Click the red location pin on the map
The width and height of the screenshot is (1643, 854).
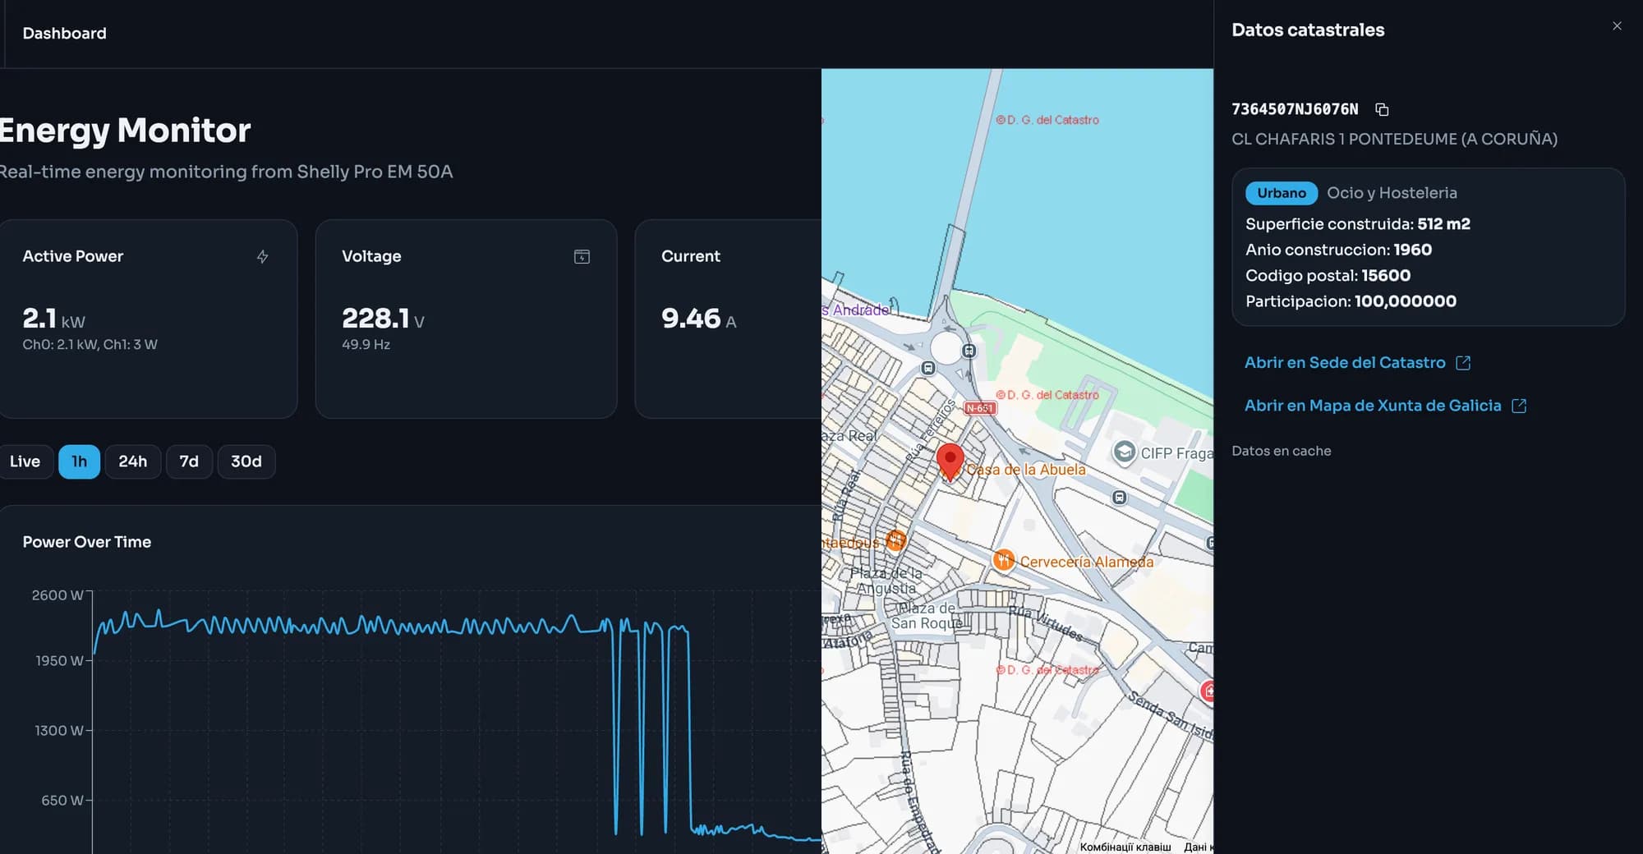(x=950, y=461)
